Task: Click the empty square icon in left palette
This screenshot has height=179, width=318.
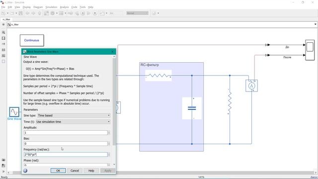Action: 3,61
